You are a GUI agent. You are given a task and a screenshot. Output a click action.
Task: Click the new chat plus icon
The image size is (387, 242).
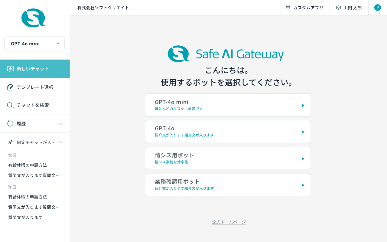pyautogui.click(x=10, y=69)
